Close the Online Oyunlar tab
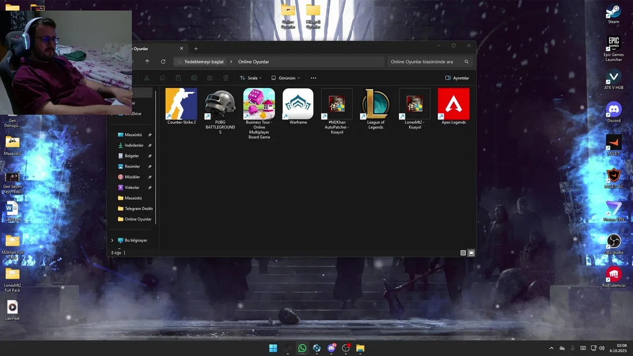The width and height of the screenshot is (633, 356). coord(181,48)
